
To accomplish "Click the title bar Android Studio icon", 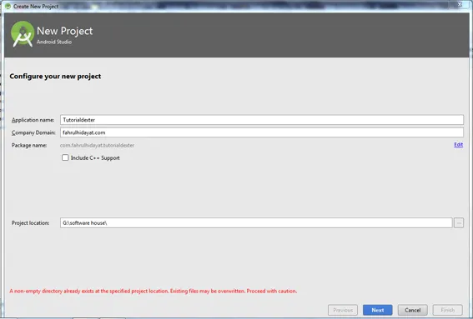I will click(x=8, y=7).
